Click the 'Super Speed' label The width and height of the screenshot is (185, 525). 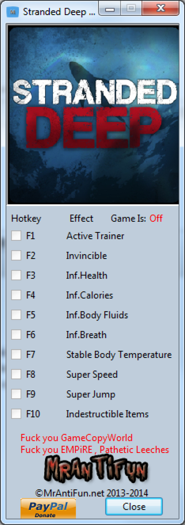tap(92, 375)
